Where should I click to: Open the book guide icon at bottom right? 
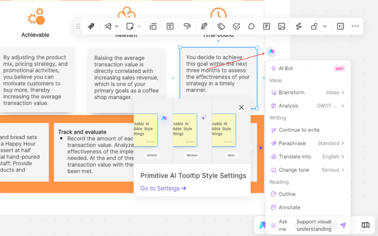click(x=366, y=225)
